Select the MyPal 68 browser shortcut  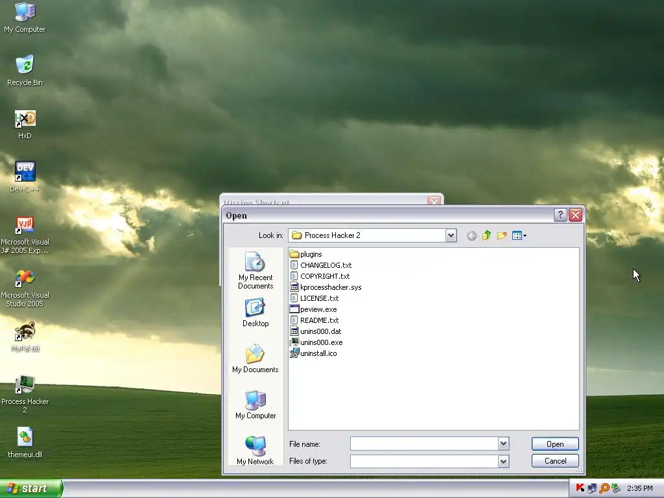click(25, 337)
